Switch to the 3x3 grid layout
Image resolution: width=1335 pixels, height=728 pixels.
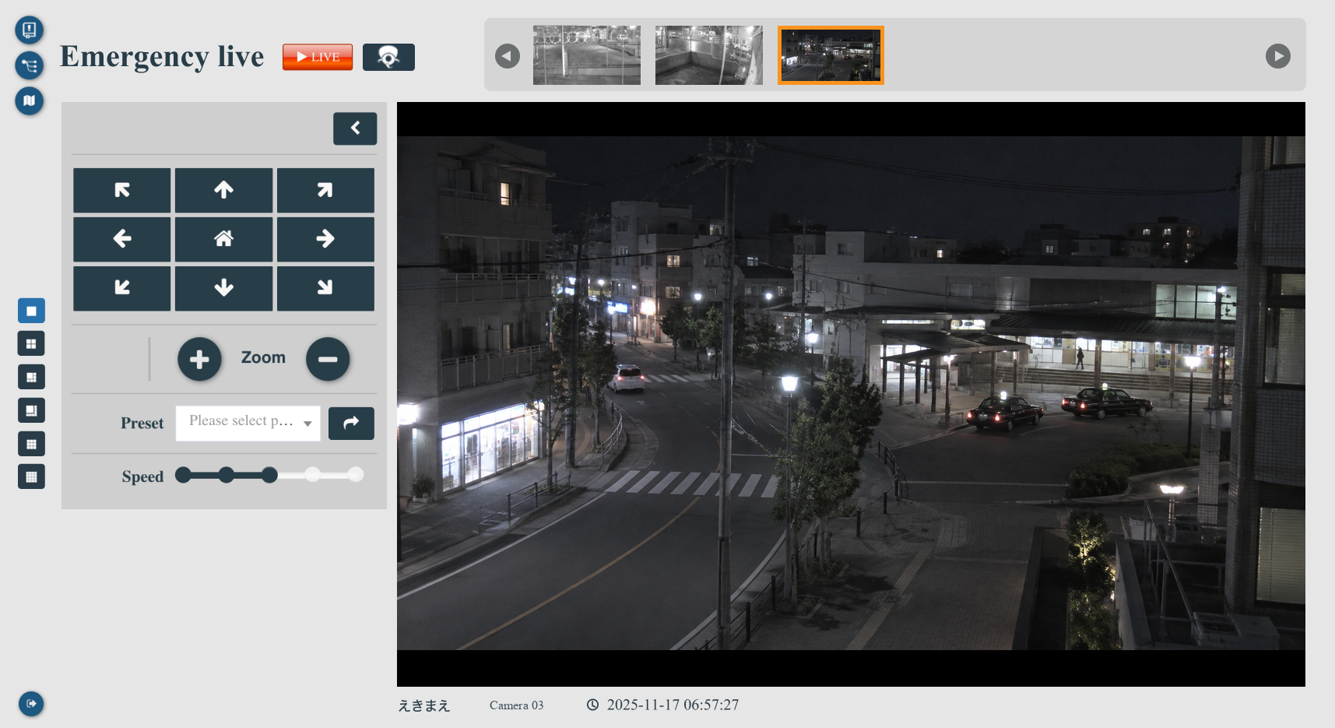31,444
